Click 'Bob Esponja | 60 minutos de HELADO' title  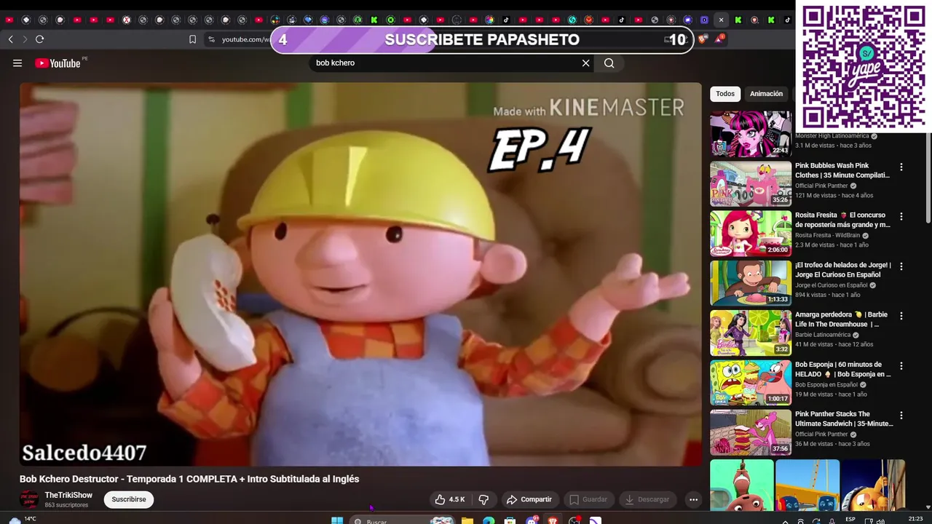842,369
